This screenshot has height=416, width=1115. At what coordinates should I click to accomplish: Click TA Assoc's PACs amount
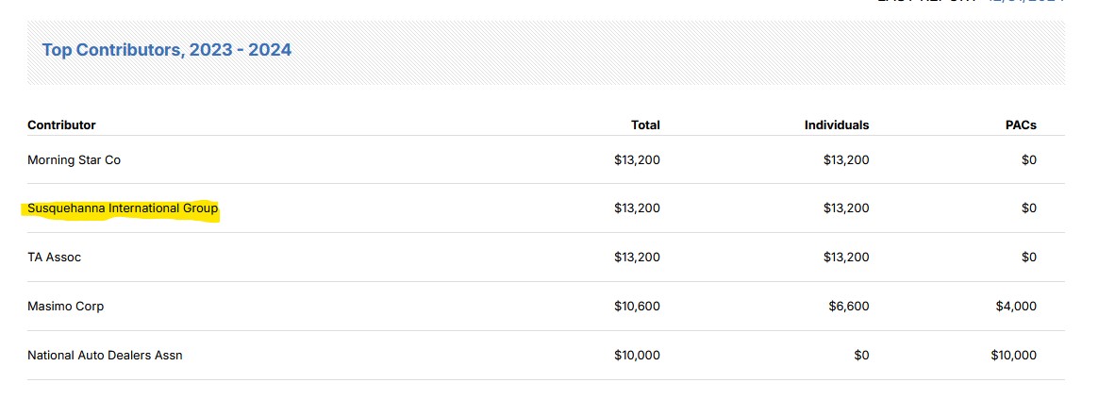[1028, 258]
